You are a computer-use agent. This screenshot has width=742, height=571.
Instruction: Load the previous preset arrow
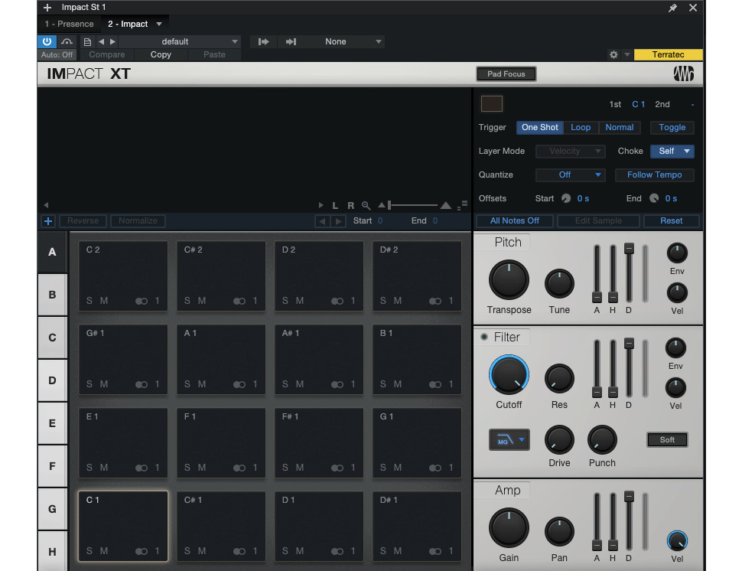point(101,41)
